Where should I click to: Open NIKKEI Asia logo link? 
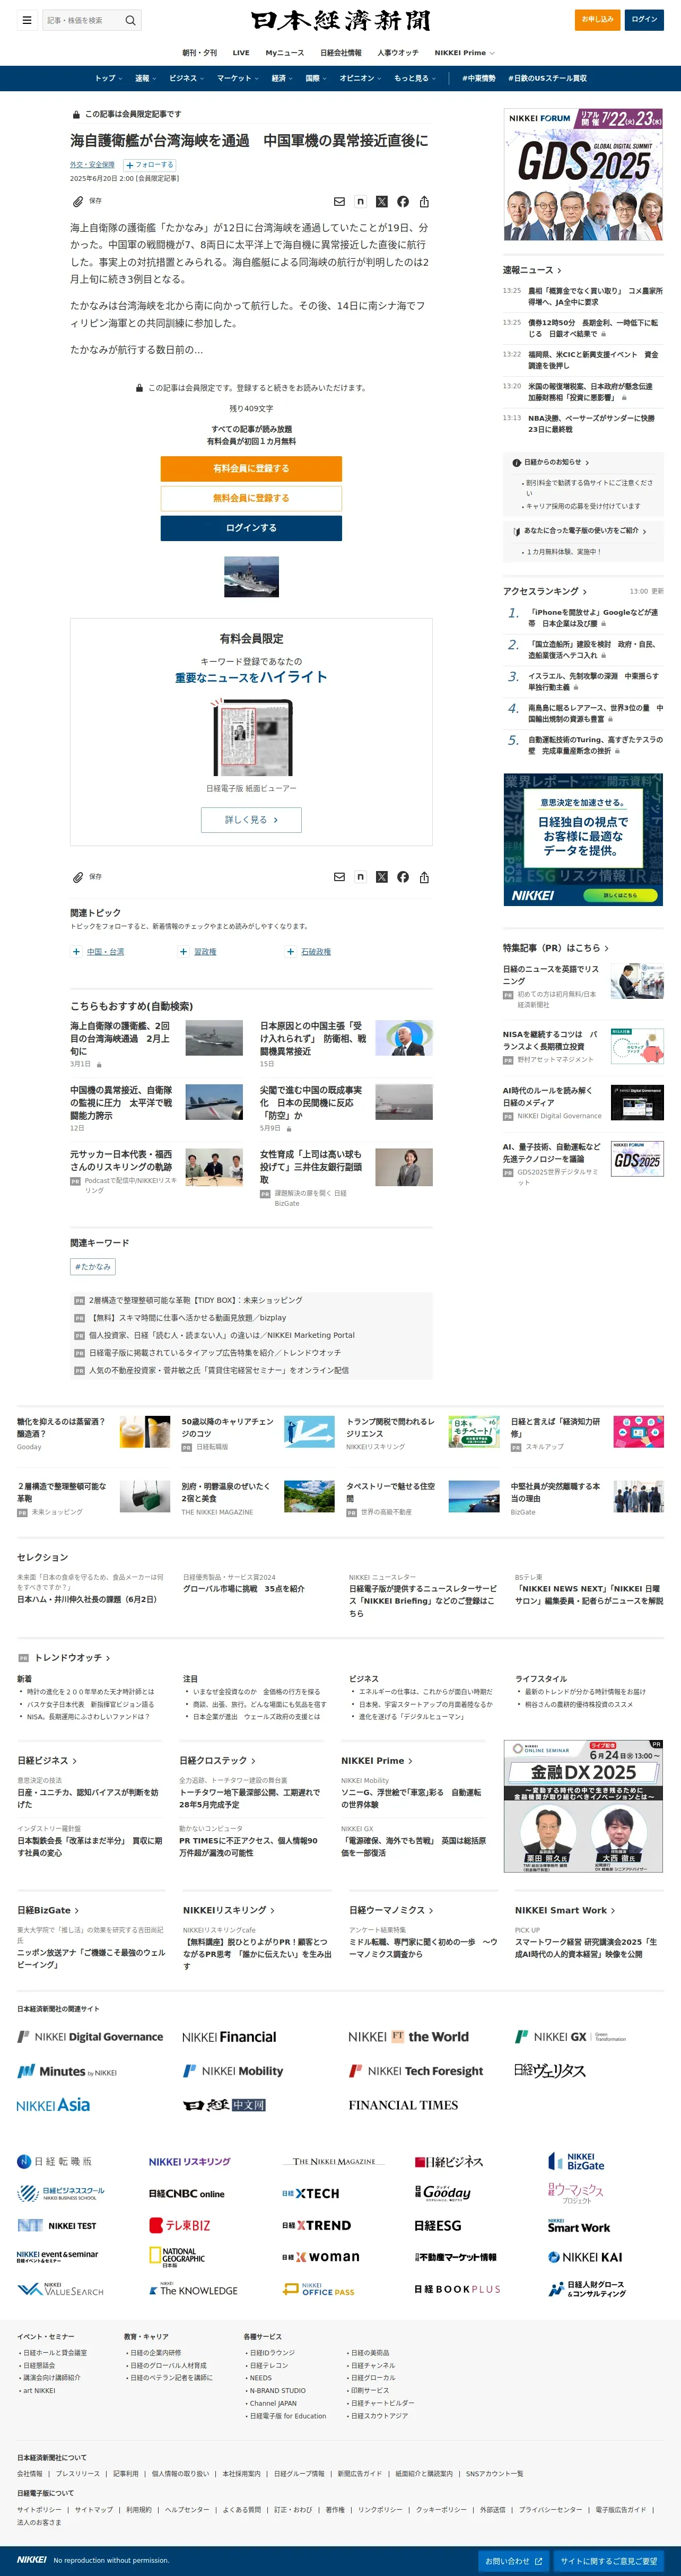tap(53, 2105)
